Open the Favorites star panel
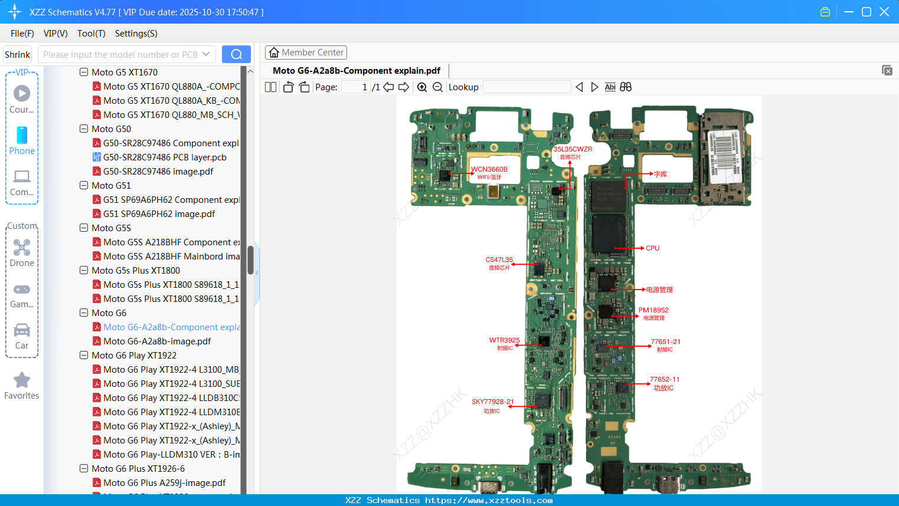Screen dimensions: 899x506 (22, 386)
